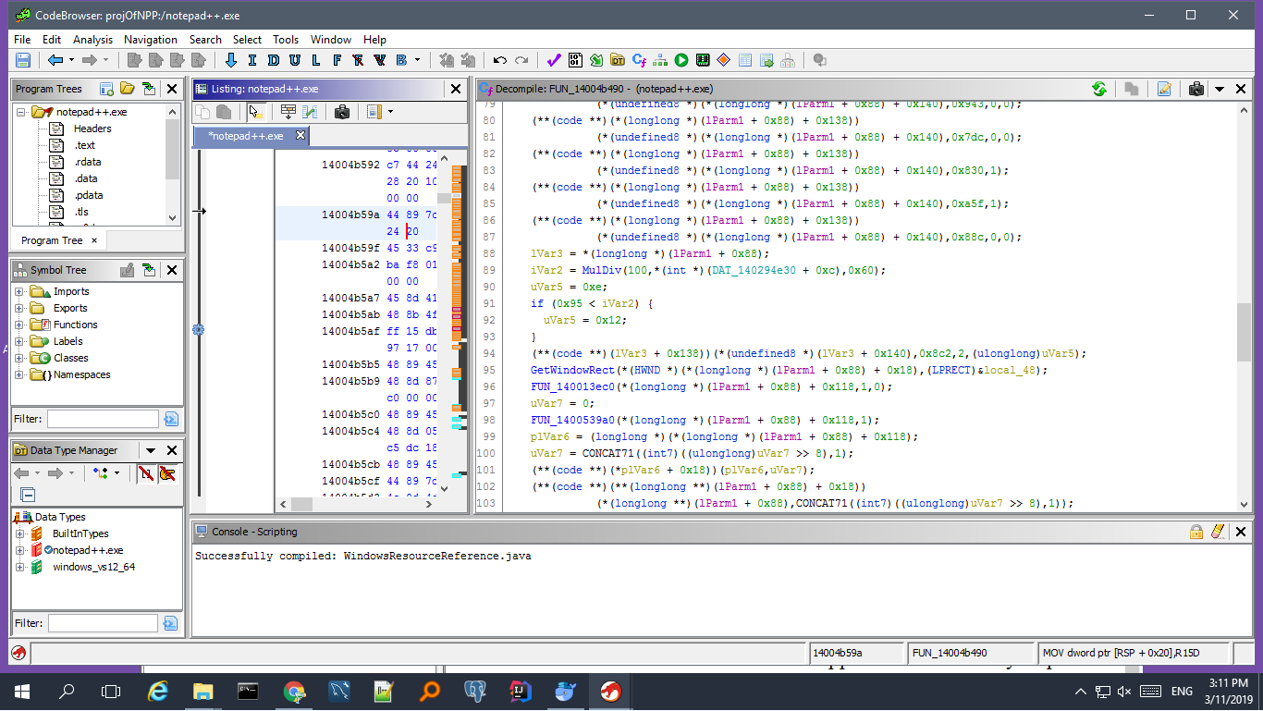The width and height of the screenshot is (1263, 711).
Task: Open the bookmark type dropdown next to B
Action: (x=417, y=60)
